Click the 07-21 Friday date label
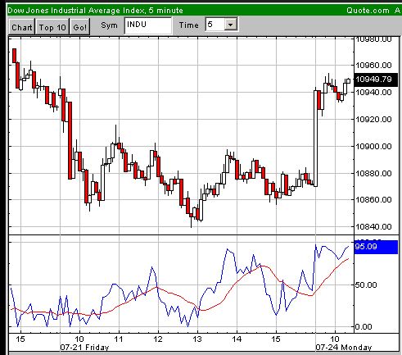Image resolution: width=402 pixels, height=355 pixels. point(84,348)
